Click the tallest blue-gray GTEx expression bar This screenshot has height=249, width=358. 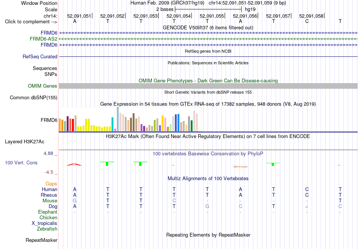[118, 119]
